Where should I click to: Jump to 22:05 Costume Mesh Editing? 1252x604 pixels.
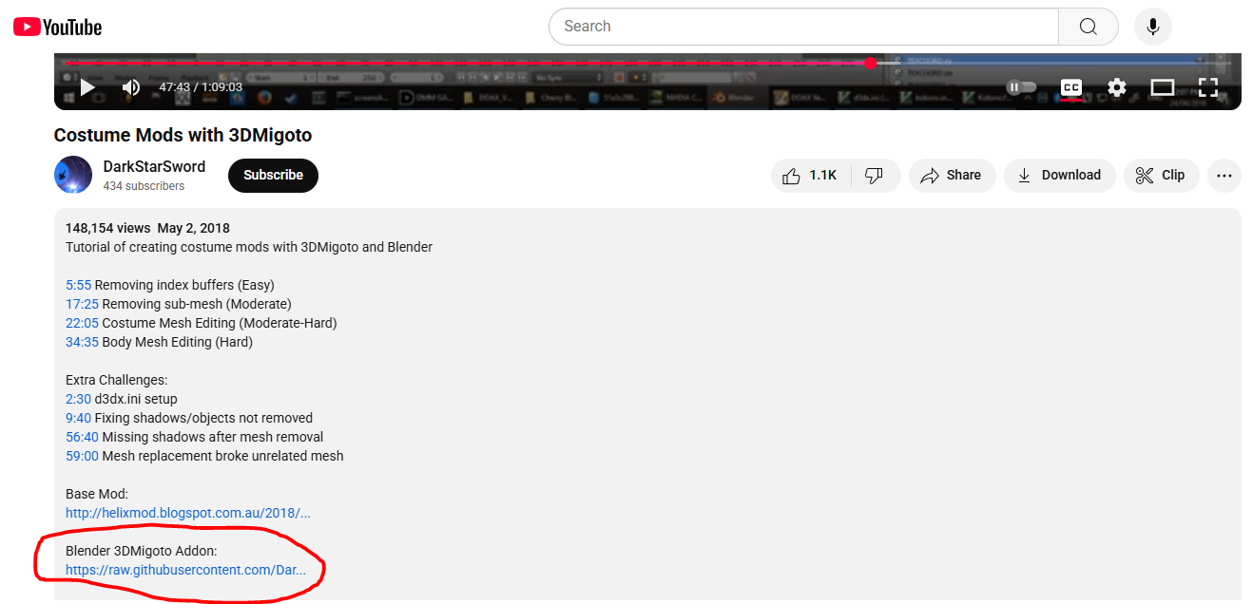pos(82,323)
